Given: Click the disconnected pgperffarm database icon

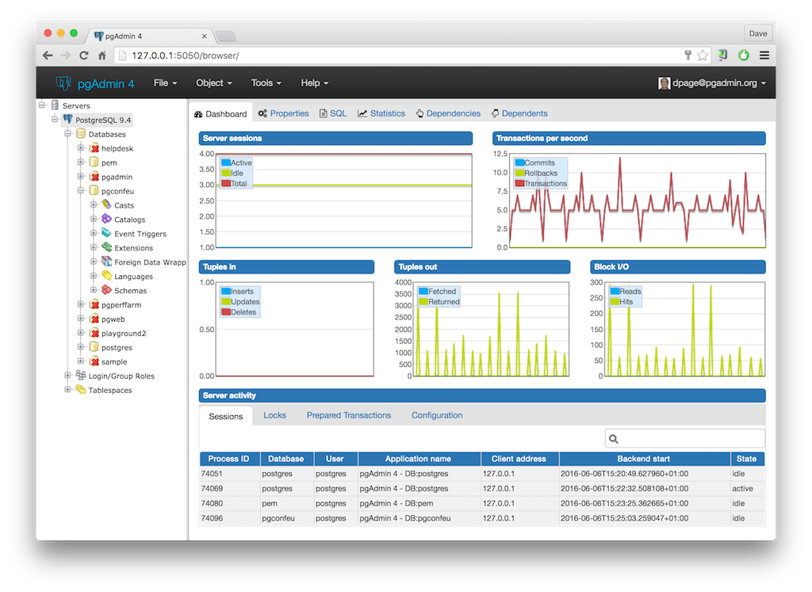Looking at the screenshot, I should pos(94,304).
